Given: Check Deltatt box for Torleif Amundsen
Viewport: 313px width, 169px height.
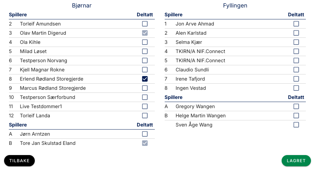Looking at the screenshot, I should 145,24.
